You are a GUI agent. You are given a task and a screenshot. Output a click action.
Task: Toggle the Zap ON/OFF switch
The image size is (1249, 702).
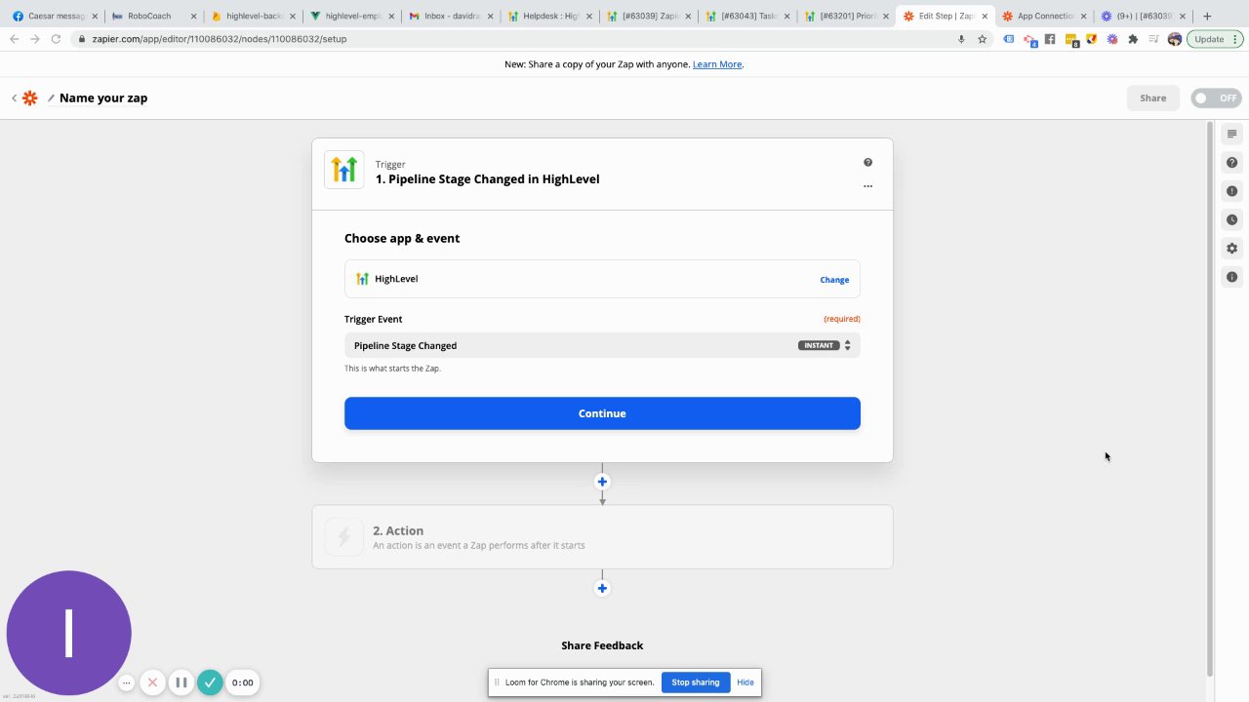click(x=1216, y=98)
